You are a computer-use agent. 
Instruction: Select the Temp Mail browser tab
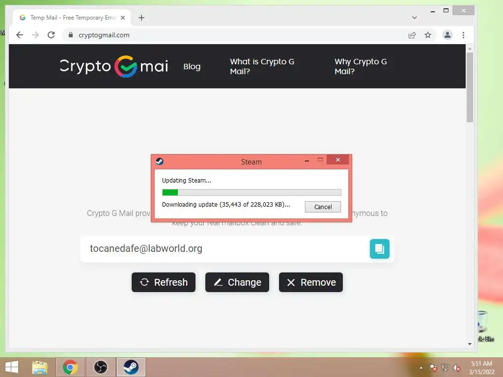(x=72, y=18)
